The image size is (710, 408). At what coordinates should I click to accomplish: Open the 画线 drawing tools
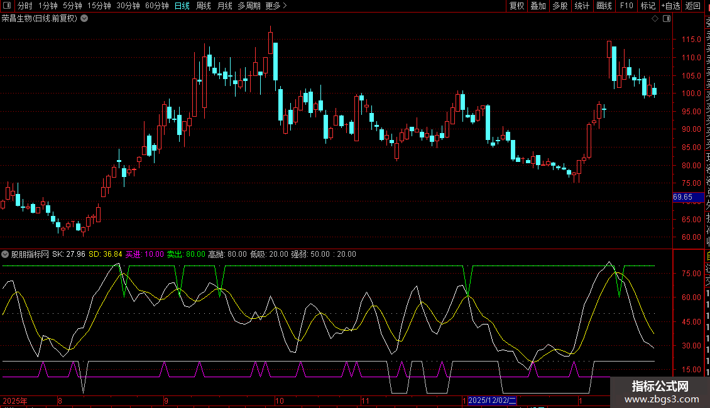[x=604, y=6]
